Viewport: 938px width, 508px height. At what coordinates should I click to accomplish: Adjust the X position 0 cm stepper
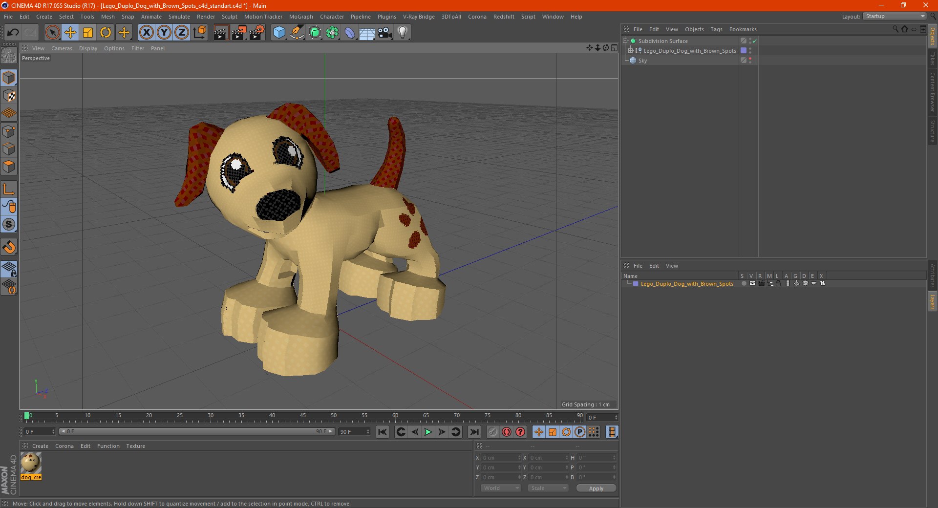tap(519, 458)
